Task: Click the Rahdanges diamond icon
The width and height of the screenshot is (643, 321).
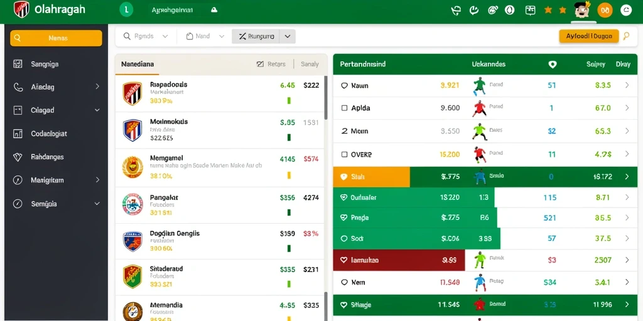Action: [x=18, y=157]
